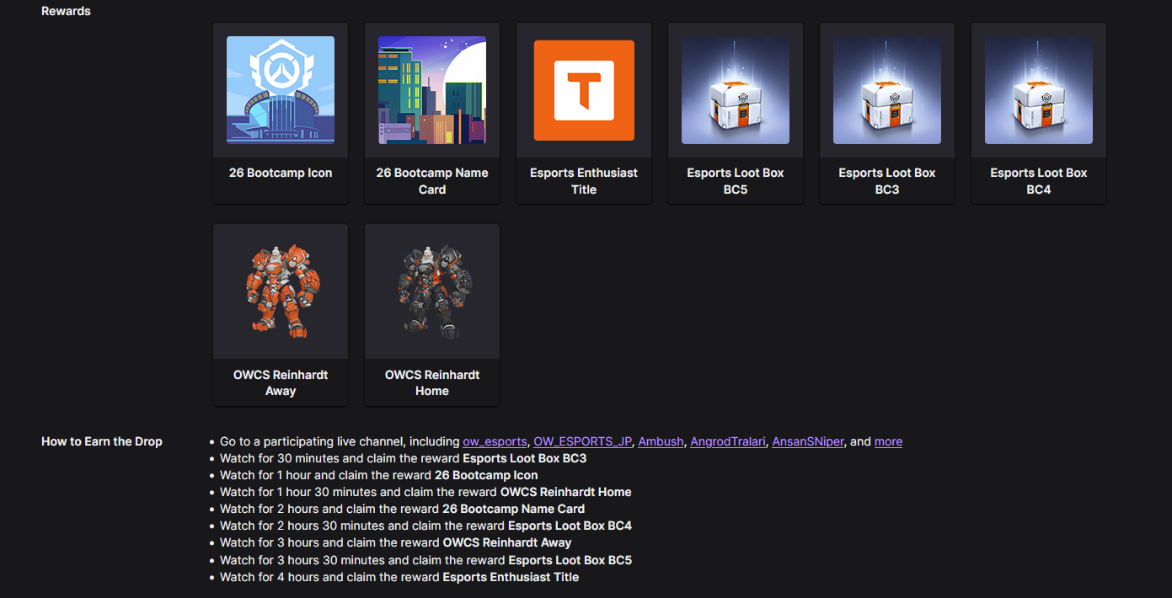
Task: Click the '26 Bootcamp Icon' card label
Action: (x=281, y=173)
